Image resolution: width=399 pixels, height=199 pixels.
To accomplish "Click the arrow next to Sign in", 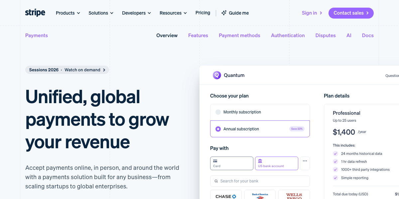I will click(321, 13).
